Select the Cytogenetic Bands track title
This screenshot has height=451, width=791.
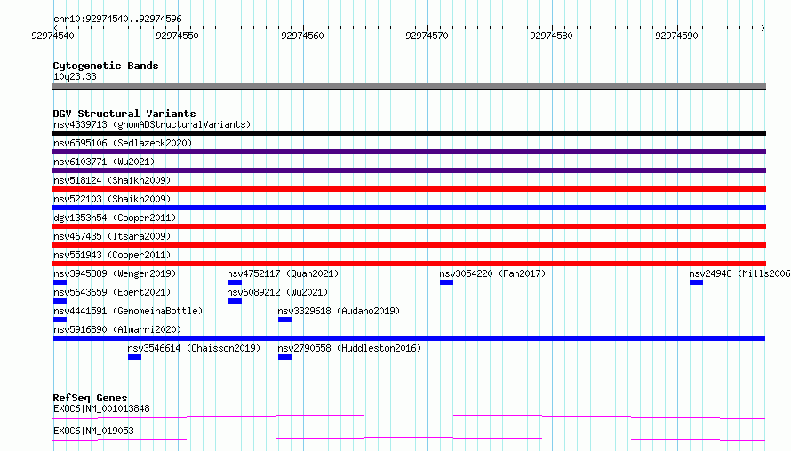point(106,66)
